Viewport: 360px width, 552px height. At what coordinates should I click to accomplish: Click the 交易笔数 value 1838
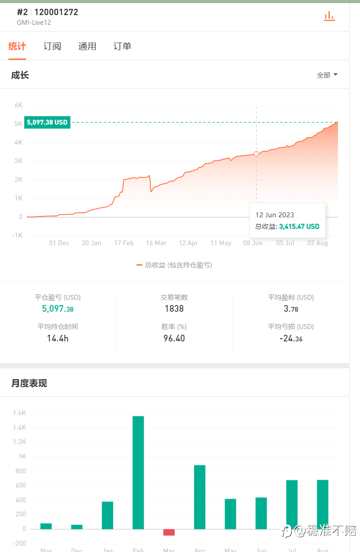pos(174,309)
